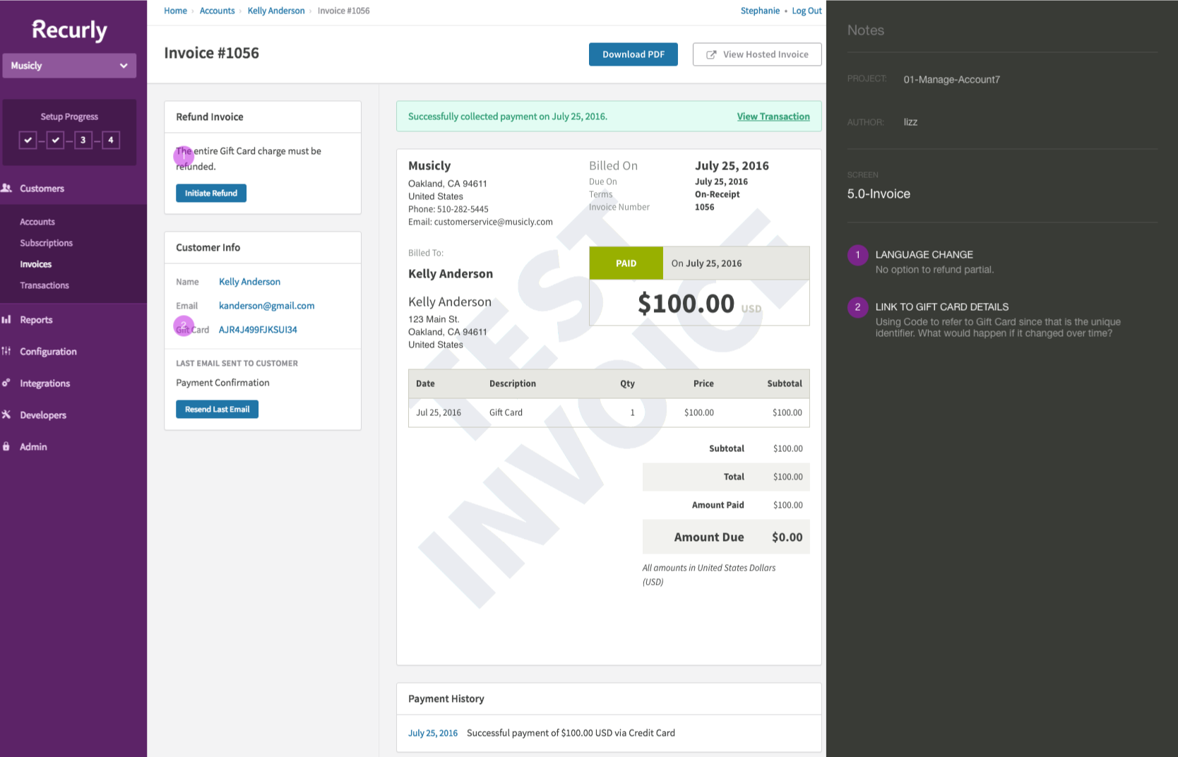Open Subscriptions in the sidebar
This screenshot has width=1178, height=757.
[46, 243]
